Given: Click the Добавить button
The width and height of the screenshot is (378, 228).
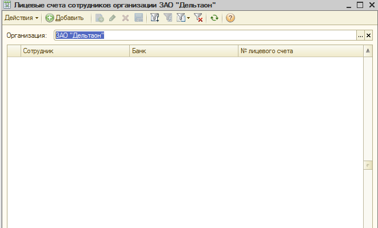Looking at the screenshot, I should coord(65,18).
